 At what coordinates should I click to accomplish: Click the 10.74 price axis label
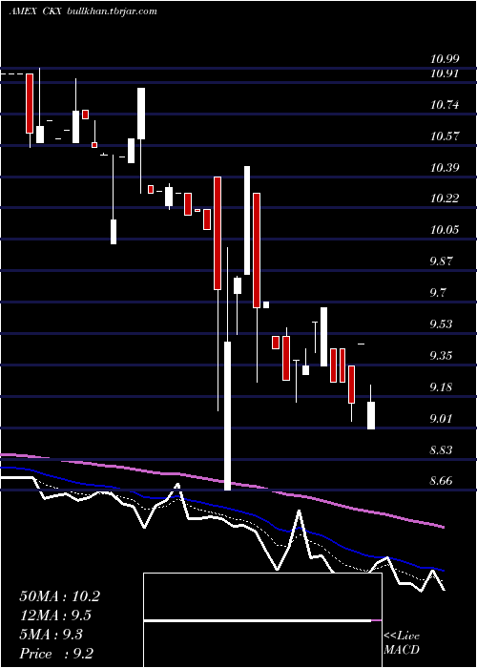(x=445, y=105)
